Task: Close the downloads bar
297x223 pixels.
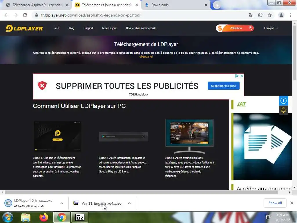Action: pyautogui.click(x=292, y=203)
